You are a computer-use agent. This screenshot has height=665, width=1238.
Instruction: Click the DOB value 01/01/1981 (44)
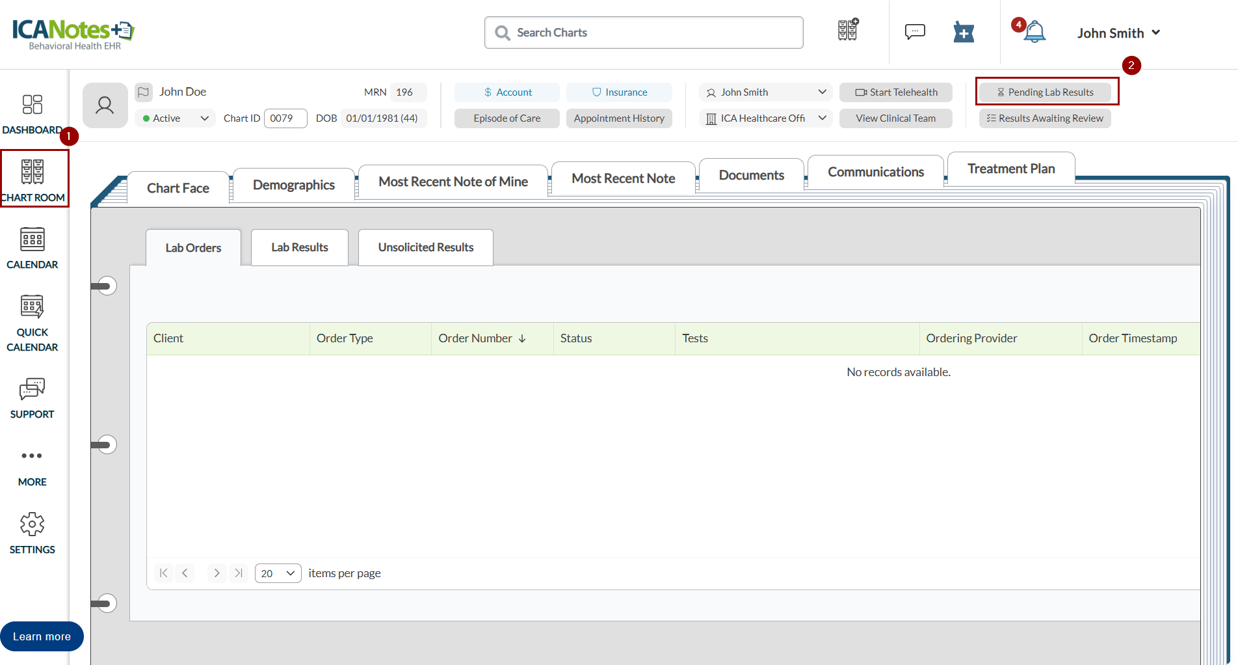[x=384, y=118]
